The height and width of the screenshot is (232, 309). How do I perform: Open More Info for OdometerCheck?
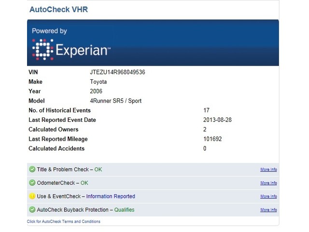[x=268, y=183]
